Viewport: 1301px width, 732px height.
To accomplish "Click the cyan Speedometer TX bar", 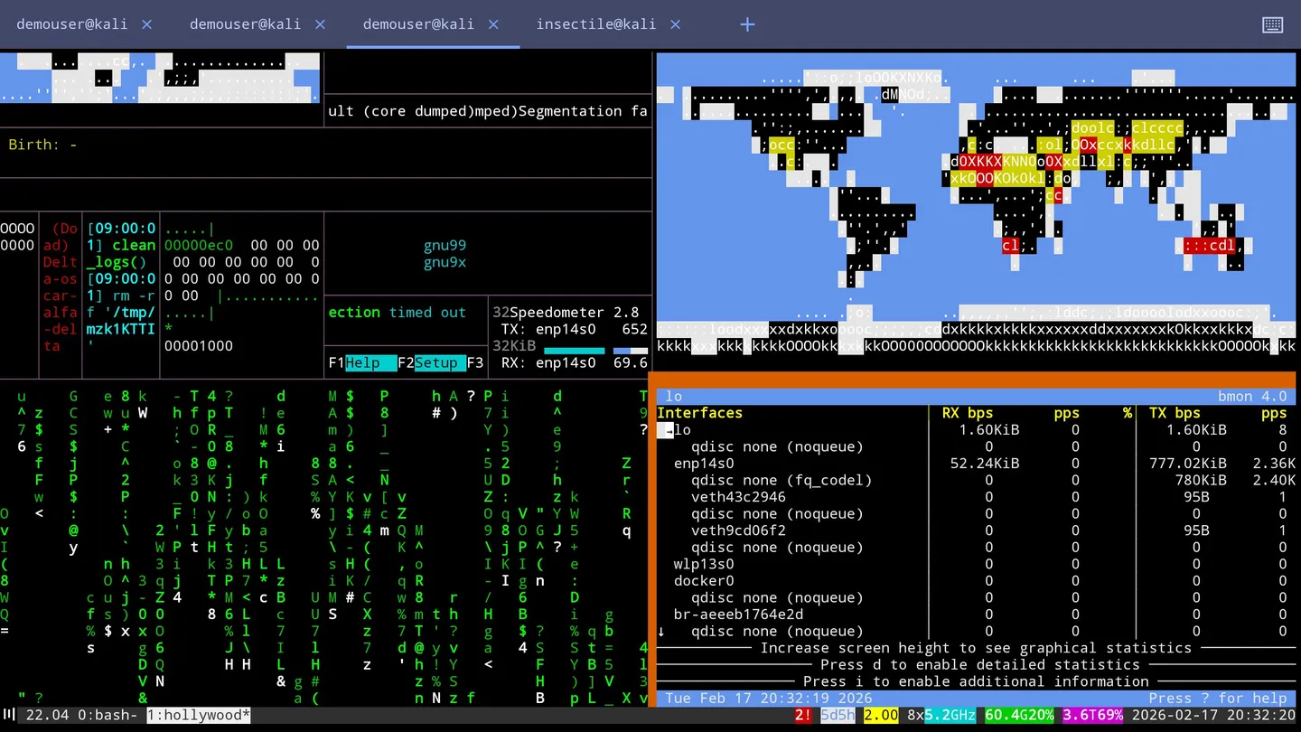I will point(574,351).
